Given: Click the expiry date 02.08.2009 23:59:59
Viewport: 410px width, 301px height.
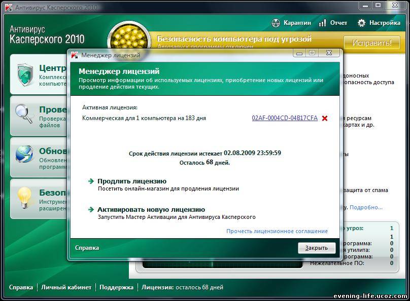Looking at the screenshot, I should point(252,153).
